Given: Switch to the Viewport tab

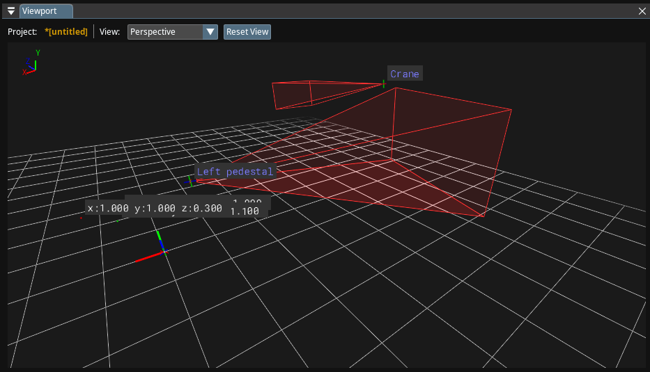Looking at the screenshot, I should pyautogui.click(x=46, y=10).
